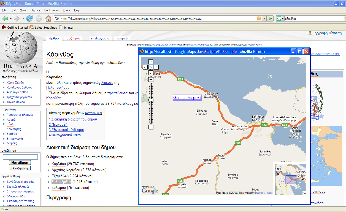The image size is (346, 212).
Task: Pan the map right
Action: click(156, 67)
